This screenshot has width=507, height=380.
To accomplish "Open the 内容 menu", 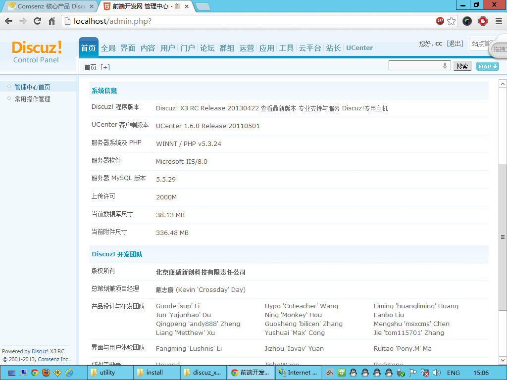I will click(148, 48).
